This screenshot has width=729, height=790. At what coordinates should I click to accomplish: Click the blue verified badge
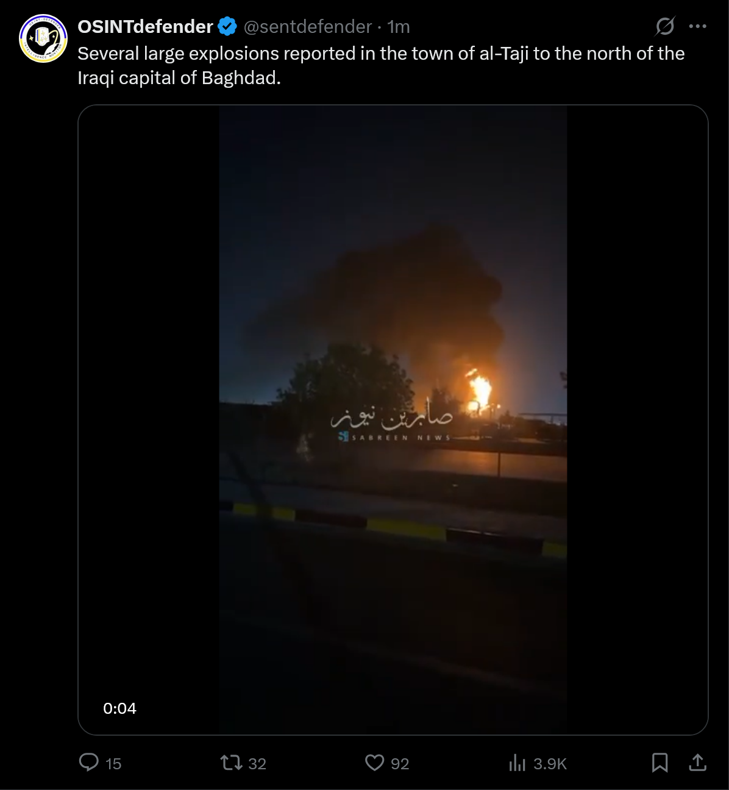tap(227, 27)
